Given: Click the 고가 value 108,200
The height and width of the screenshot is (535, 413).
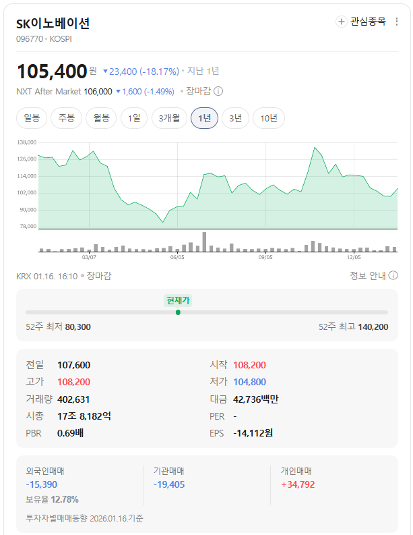Looking at the screenshot, I should coord(73,382).
